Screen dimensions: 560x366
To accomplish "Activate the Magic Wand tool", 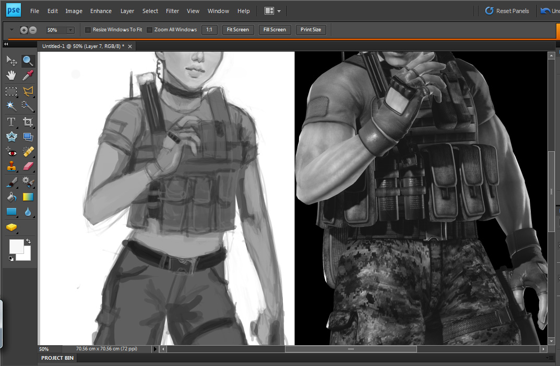I will click(x=11, y=106).
